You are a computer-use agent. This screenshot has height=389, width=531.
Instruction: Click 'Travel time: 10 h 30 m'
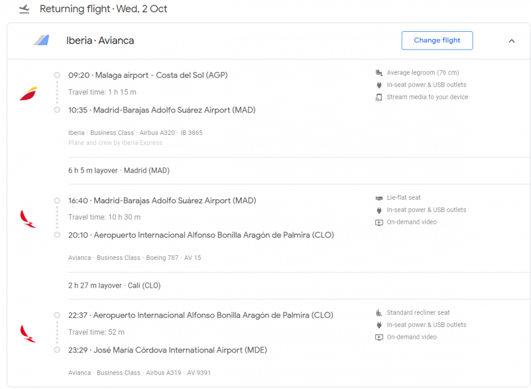click(x=104, y=217)
